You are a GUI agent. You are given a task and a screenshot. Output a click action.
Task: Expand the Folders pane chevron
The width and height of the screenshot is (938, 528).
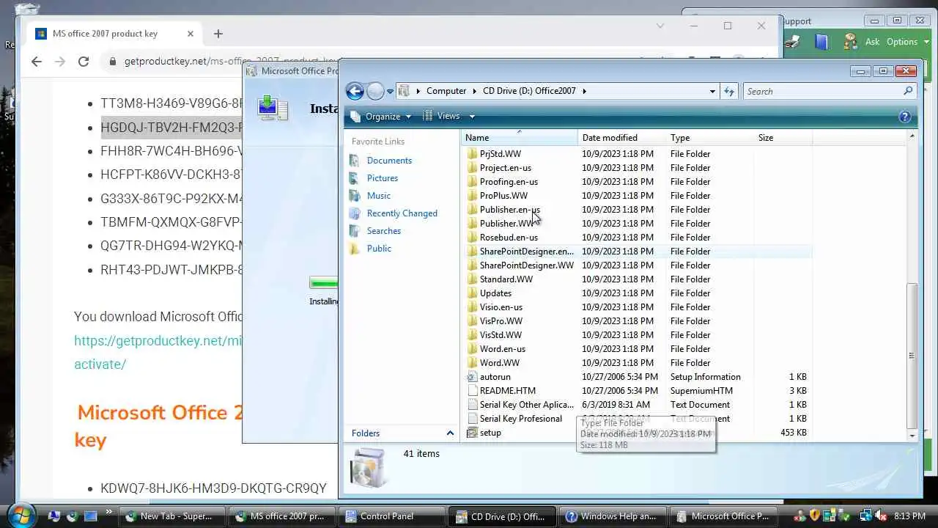click(x=450, y=433)
